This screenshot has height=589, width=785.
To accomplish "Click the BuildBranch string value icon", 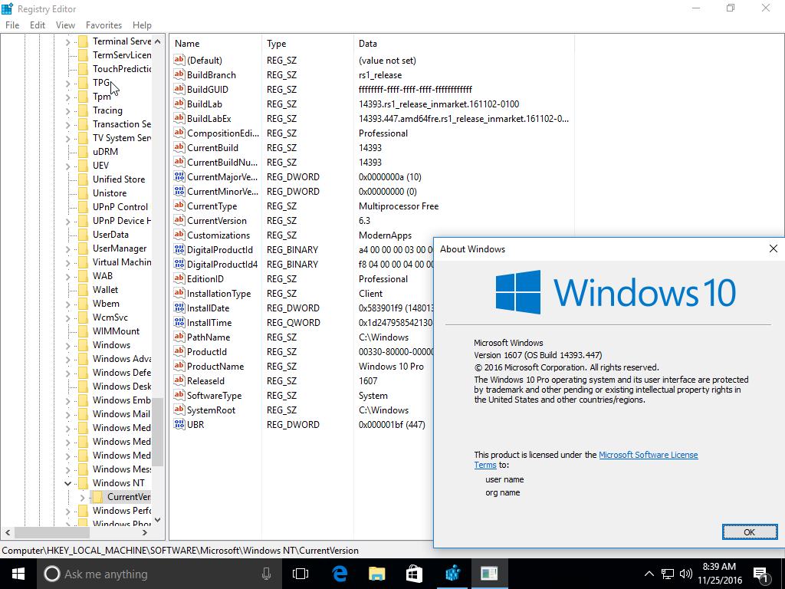I will tap(179, 74).
